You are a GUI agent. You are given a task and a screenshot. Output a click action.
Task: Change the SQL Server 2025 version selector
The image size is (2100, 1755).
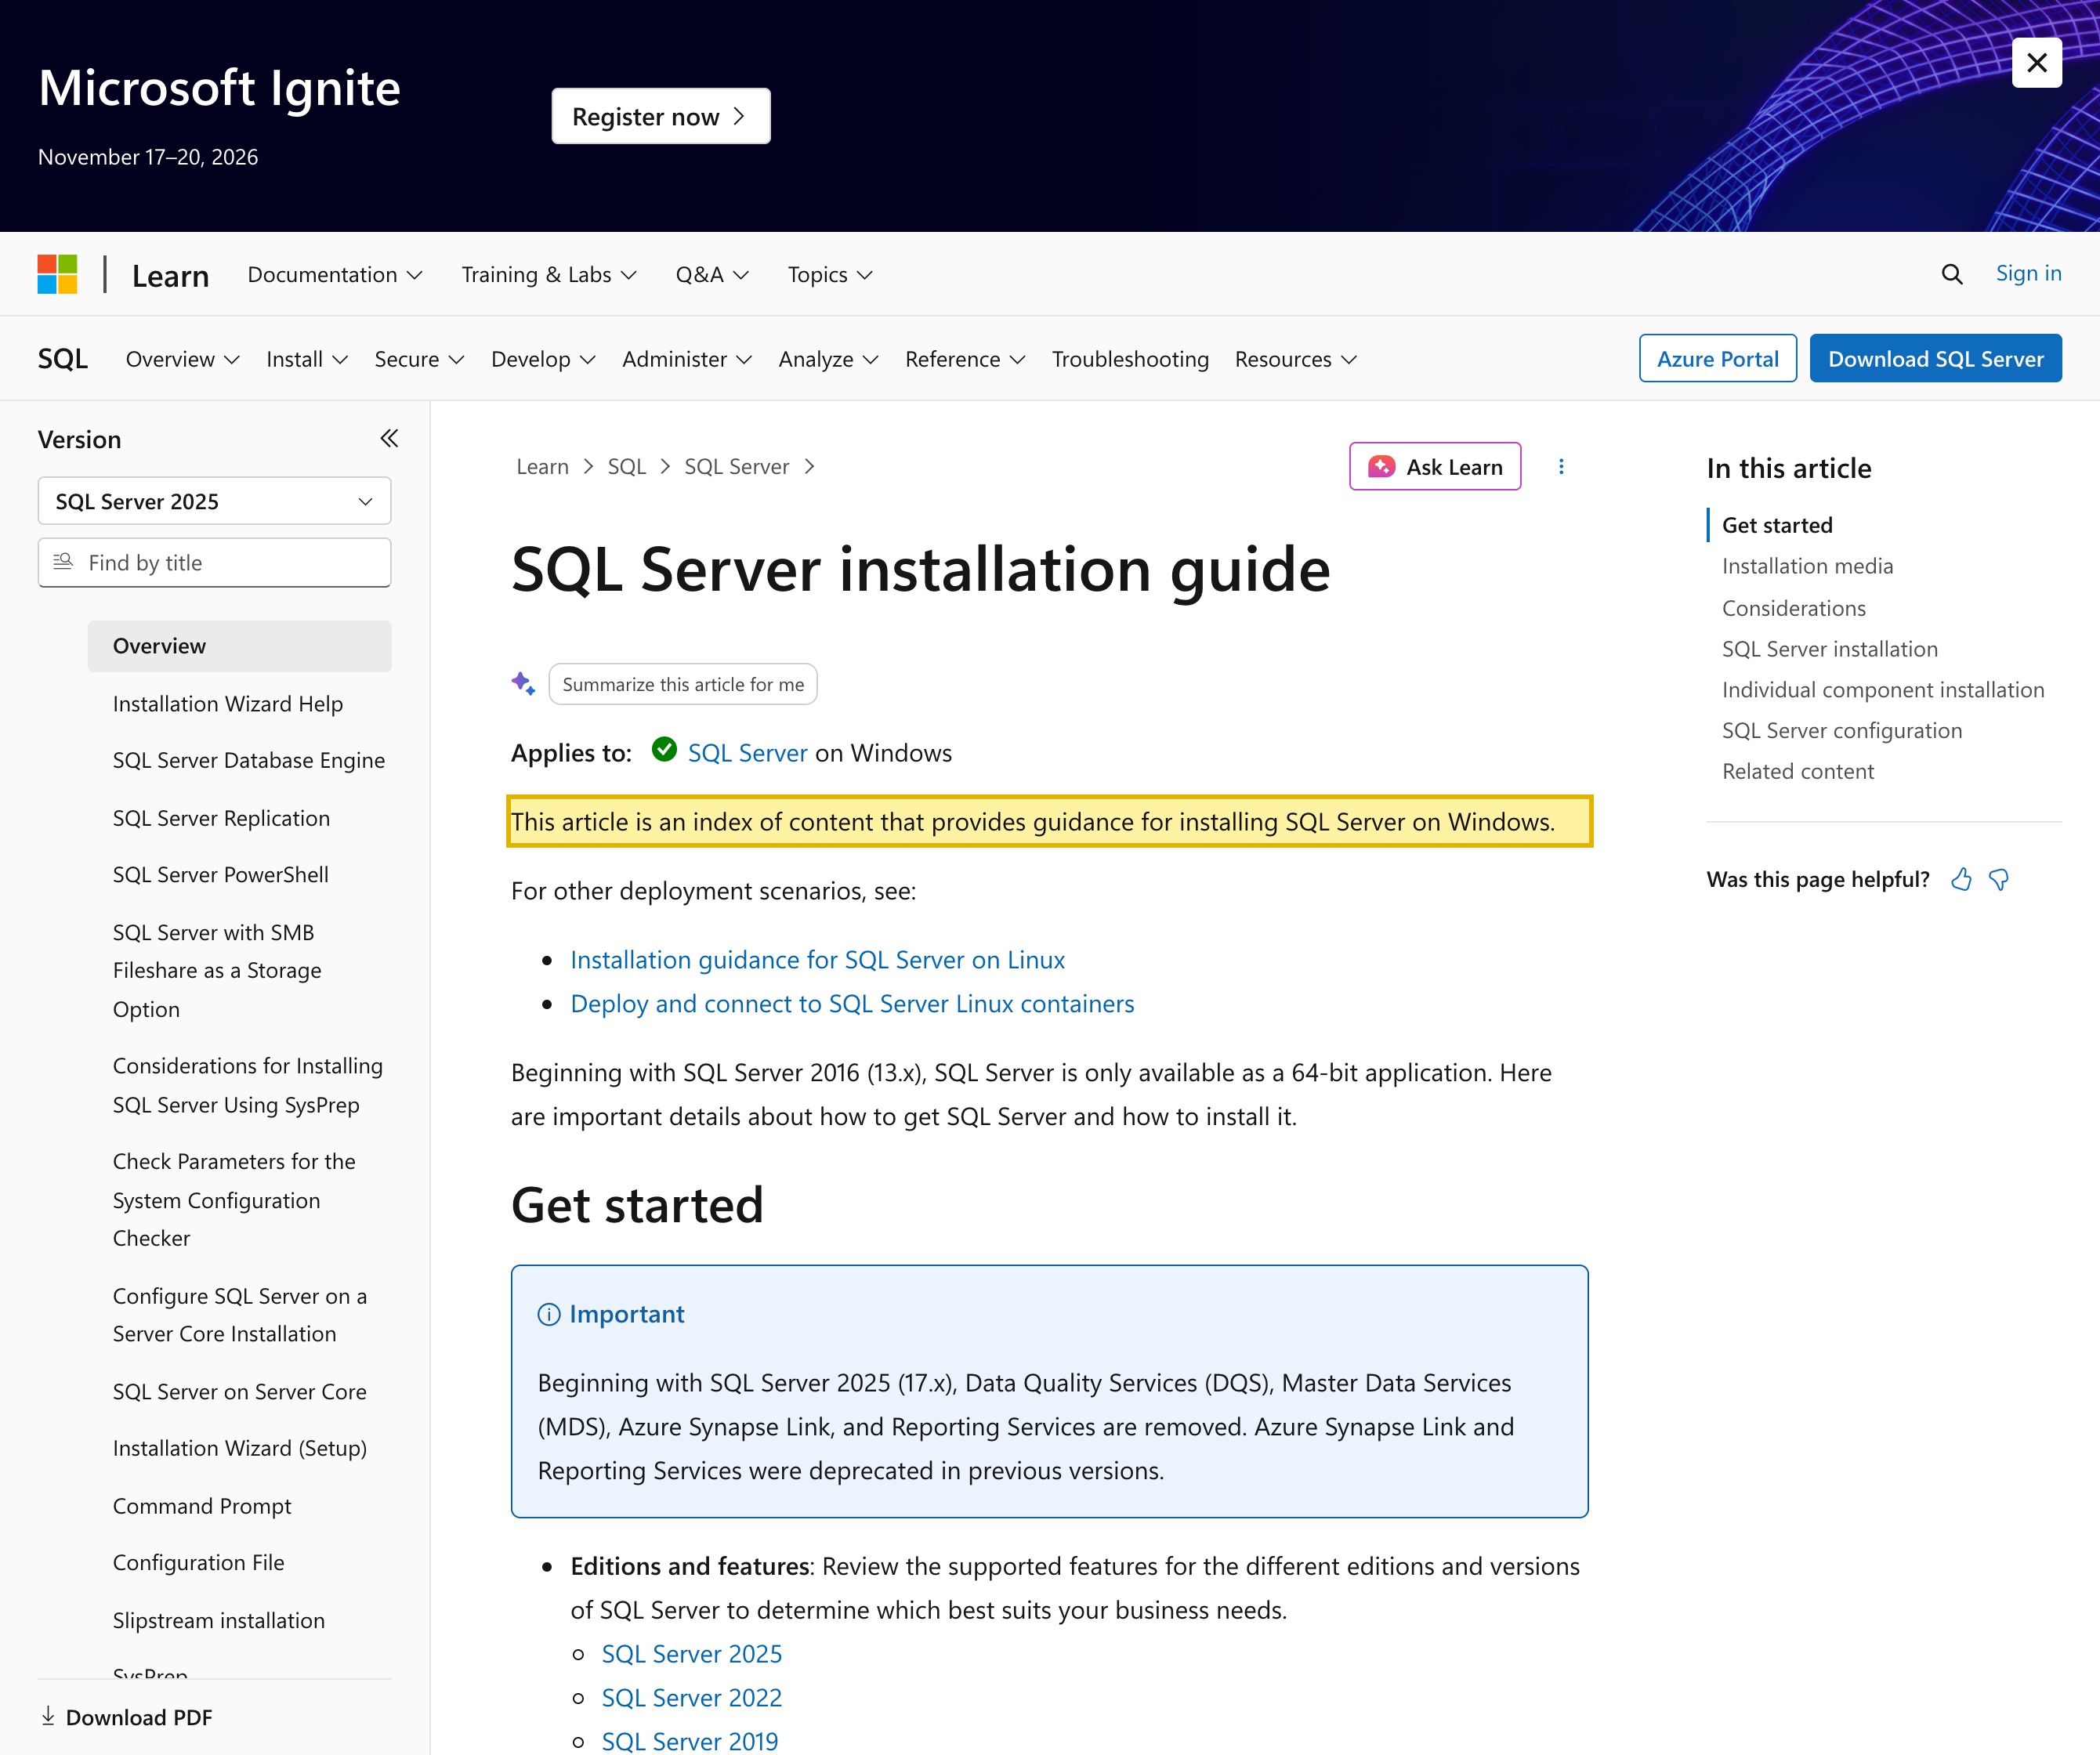[214, 501]
